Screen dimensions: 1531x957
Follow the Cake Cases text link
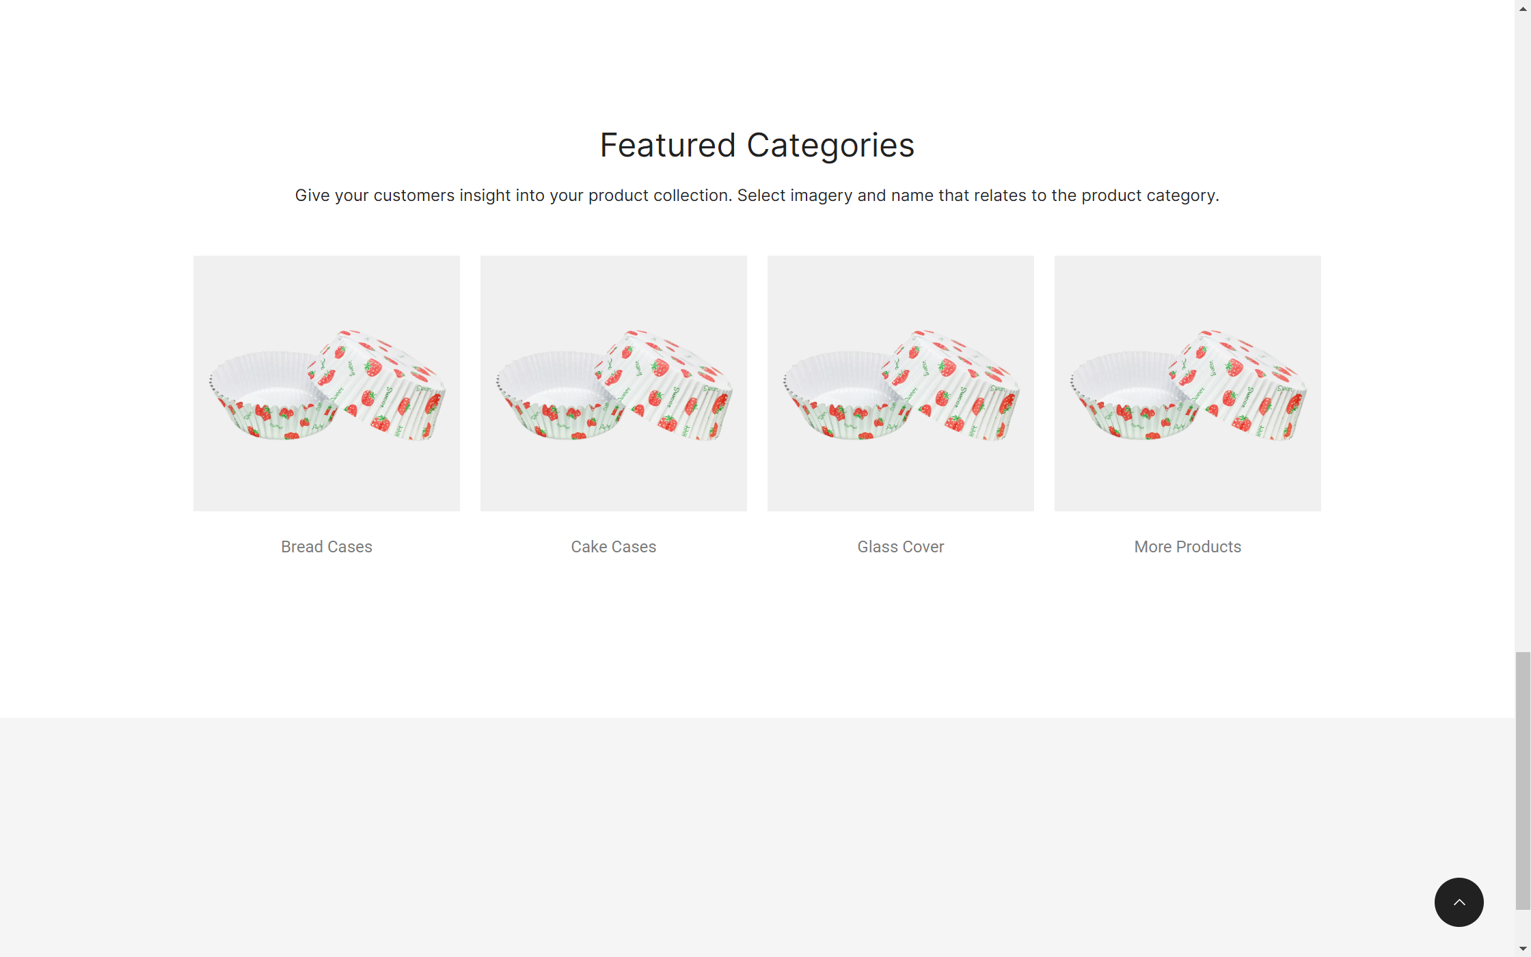click(614, 547)
